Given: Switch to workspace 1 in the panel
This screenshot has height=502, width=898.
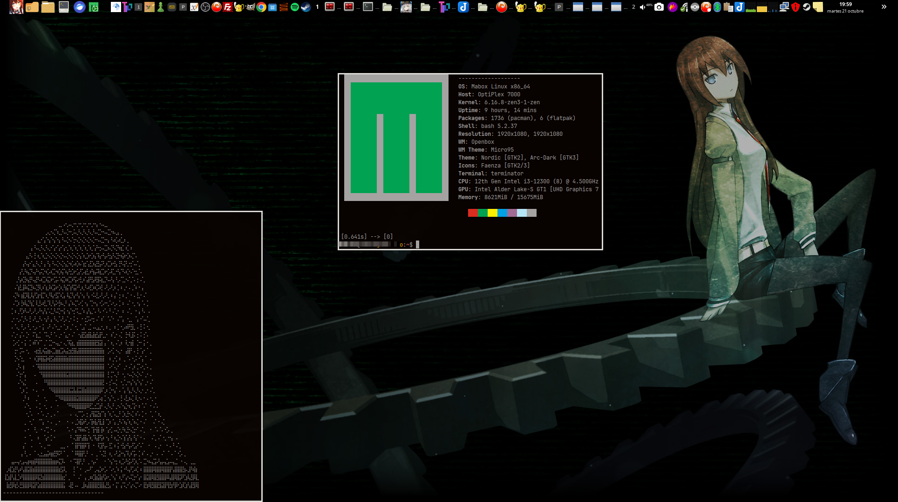Looking at the screenshot, I should coord(317,7).
